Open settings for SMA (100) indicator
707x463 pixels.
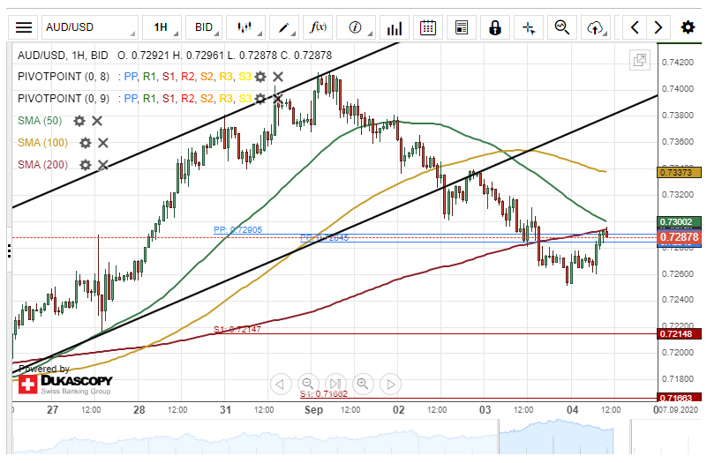[86, 143]
